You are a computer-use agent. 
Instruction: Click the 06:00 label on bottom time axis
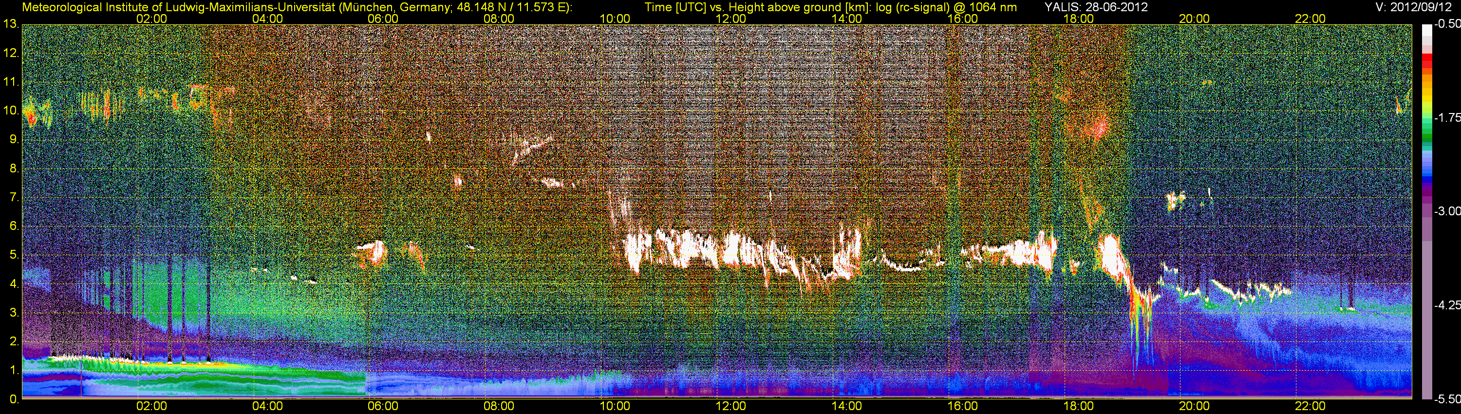[x=383, y=407]
